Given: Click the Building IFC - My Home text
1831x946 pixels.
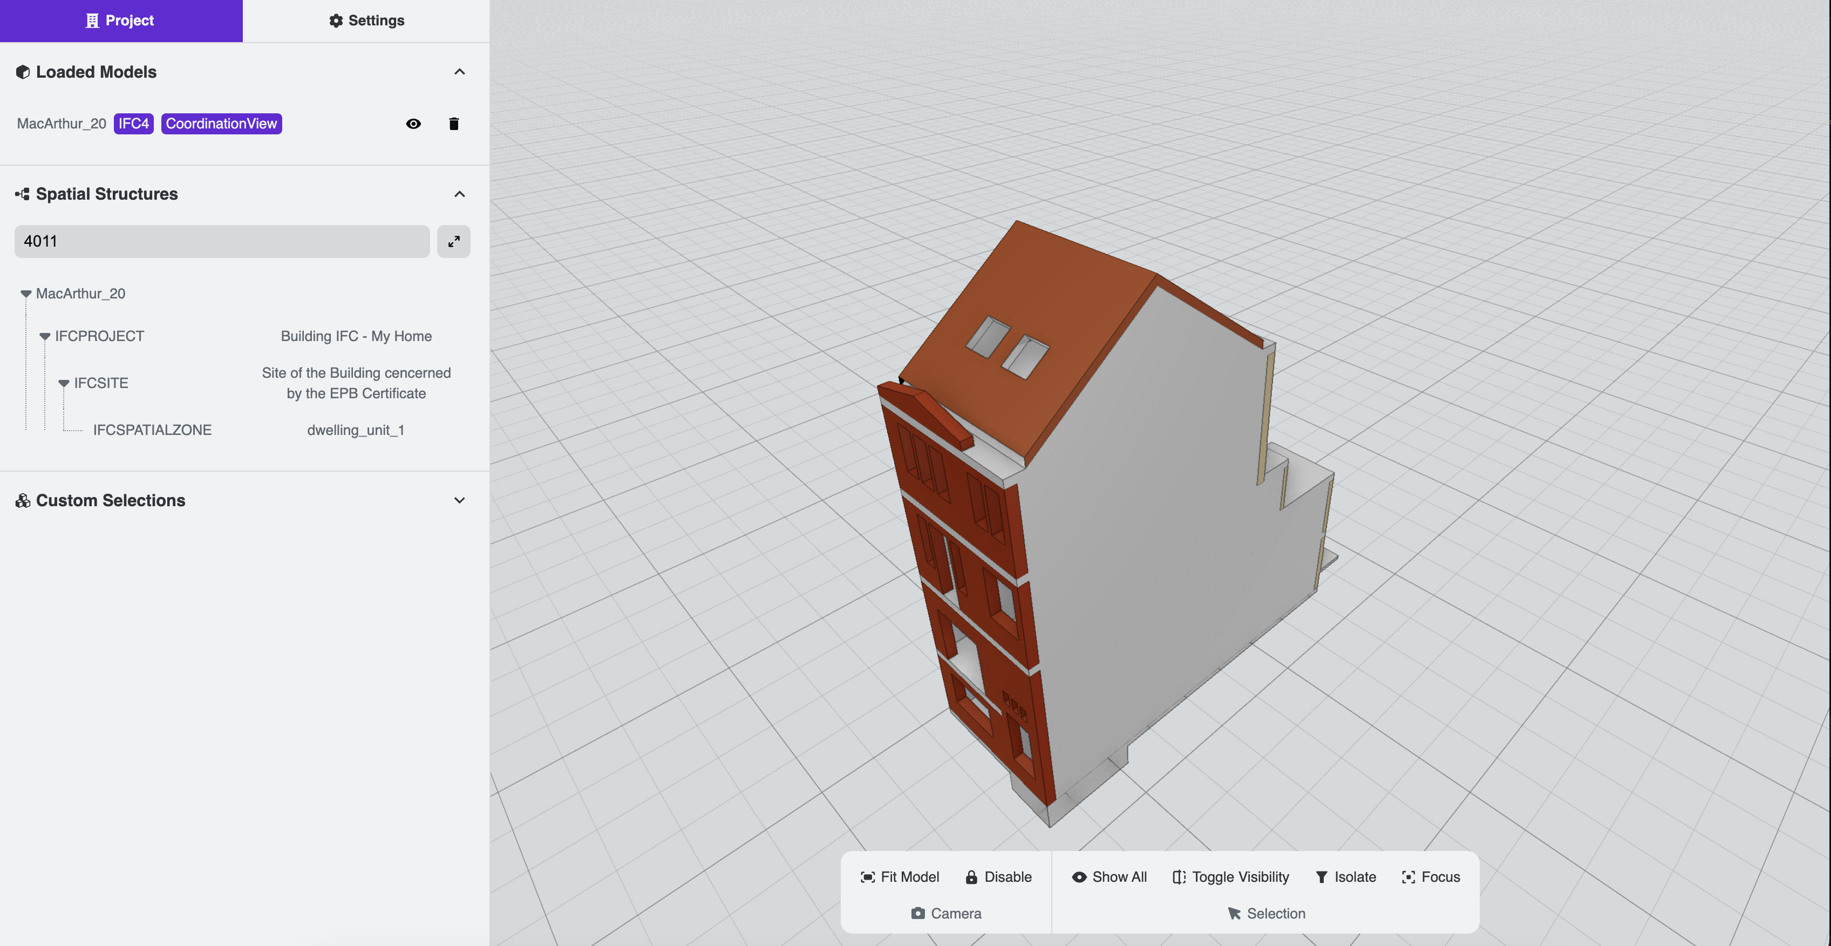Looking at the screenshot, I should click(356, 336).
